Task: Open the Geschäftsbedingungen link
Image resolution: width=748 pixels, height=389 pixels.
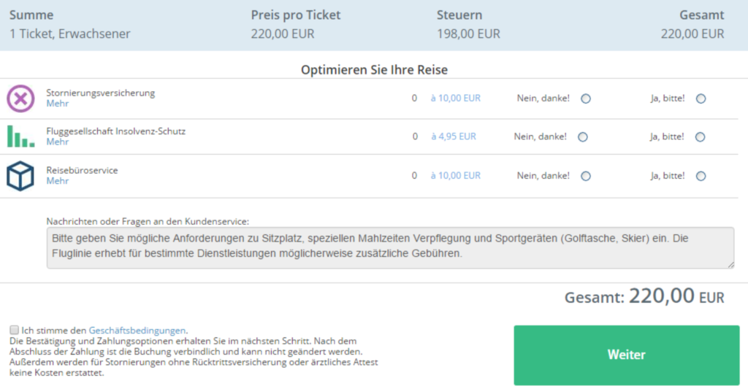Action: tap(137, 330)
